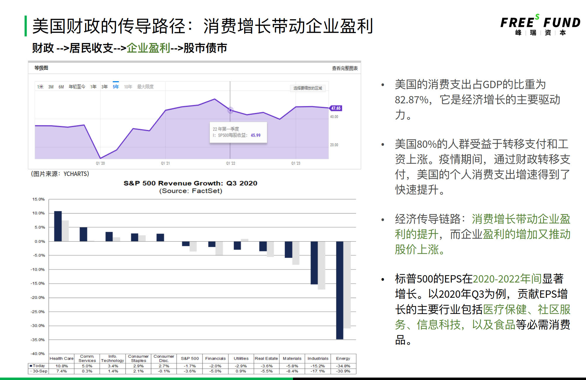Click the -30.9% 30-Sep cell
Image resolution: width=586 pixels, height=380 pixels.
coord(343,371)
